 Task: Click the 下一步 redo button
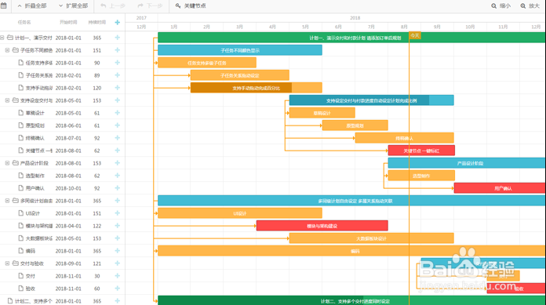pos(150,6)
